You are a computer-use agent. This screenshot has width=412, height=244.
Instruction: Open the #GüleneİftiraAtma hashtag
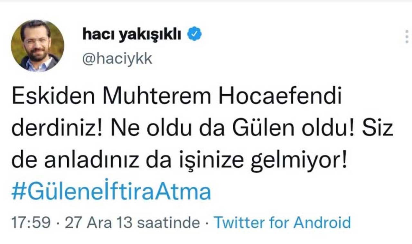[x=111, y=192]
